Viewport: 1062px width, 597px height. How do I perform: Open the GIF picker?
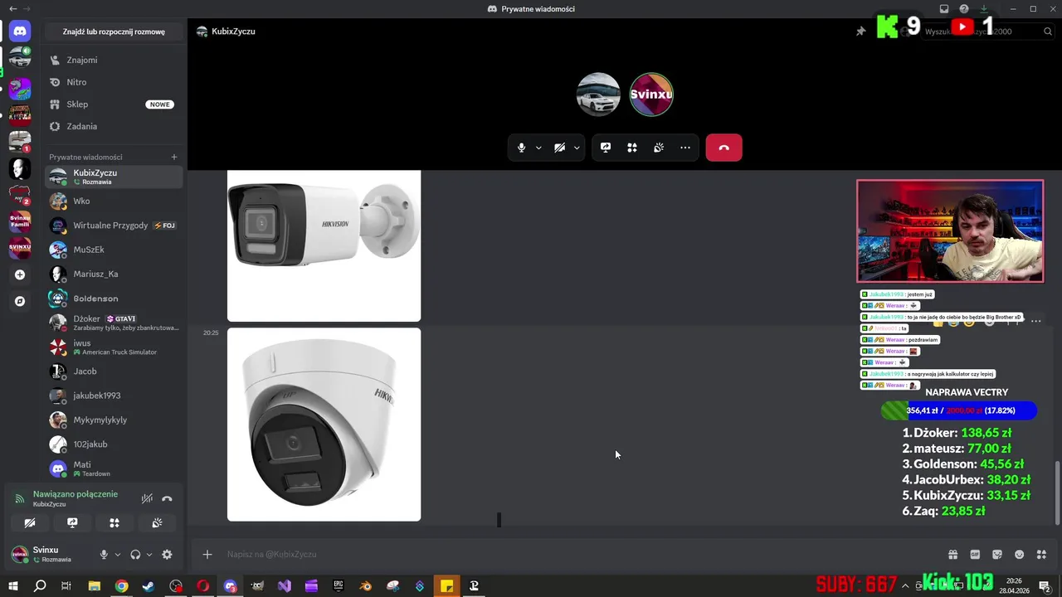click(x=975, y=555)
